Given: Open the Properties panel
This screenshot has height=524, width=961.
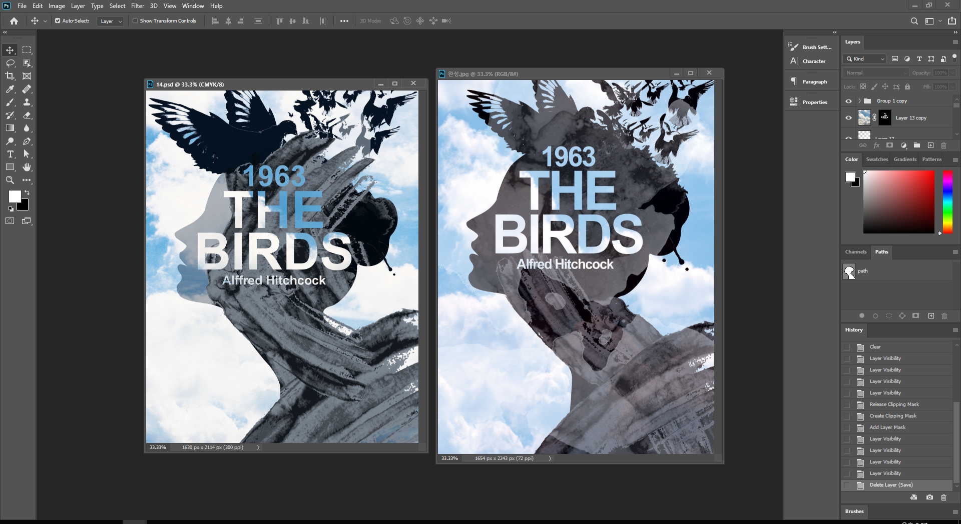Looking at the screenshot, I should (809, 102).
